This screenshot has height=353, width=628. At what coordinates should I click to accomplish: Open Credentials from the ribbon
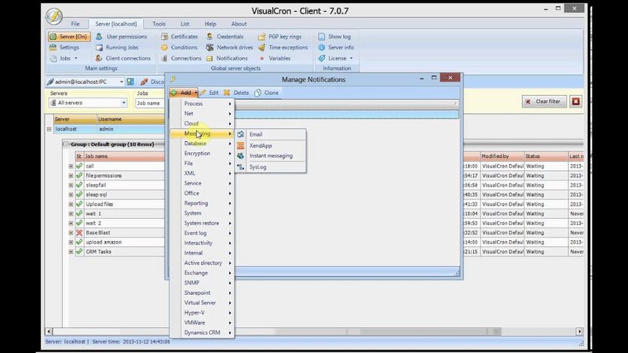[225, 36]
